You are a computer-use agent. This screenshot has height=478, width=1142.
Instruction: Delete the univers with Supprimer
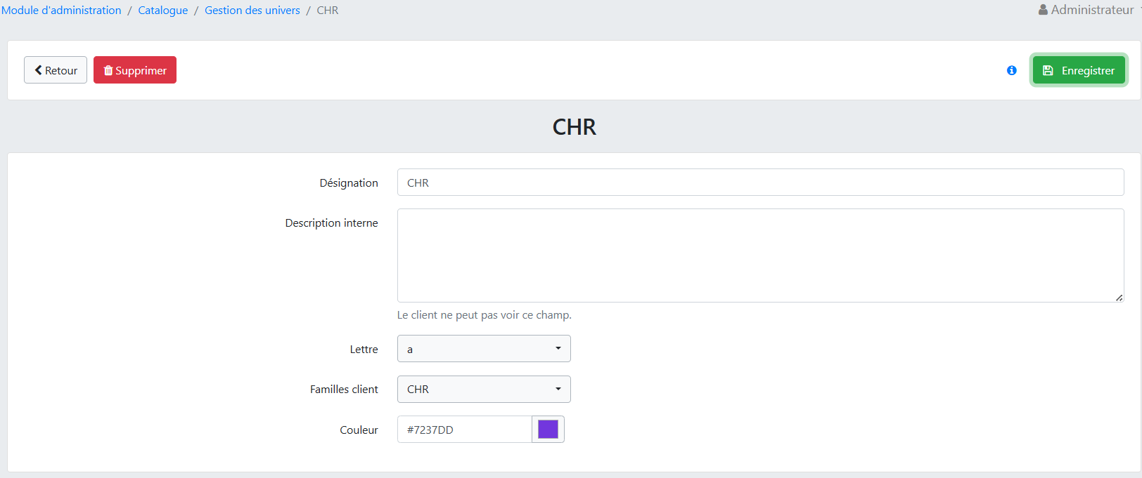click(135, 70)
